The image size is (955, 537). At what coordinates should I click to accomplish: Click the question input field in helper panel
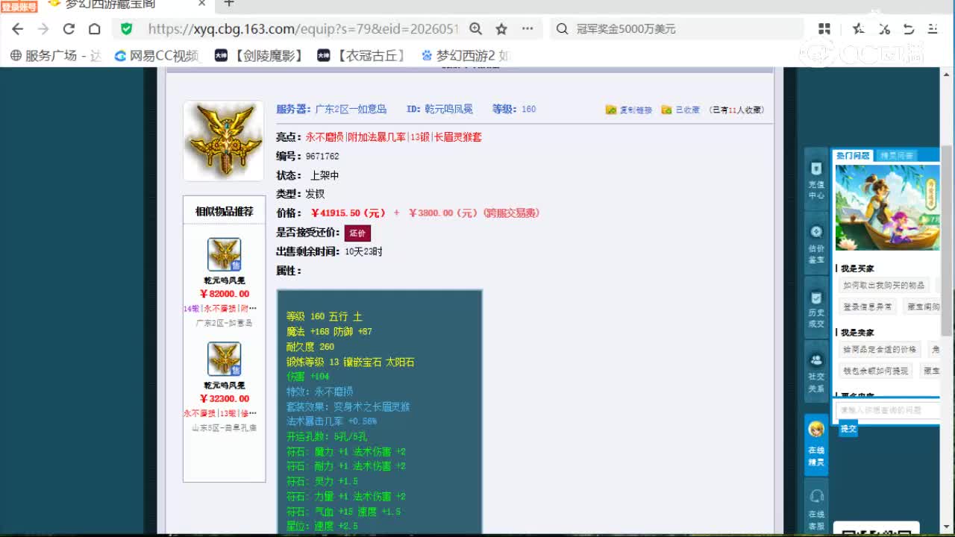click(x=887, y=409)
